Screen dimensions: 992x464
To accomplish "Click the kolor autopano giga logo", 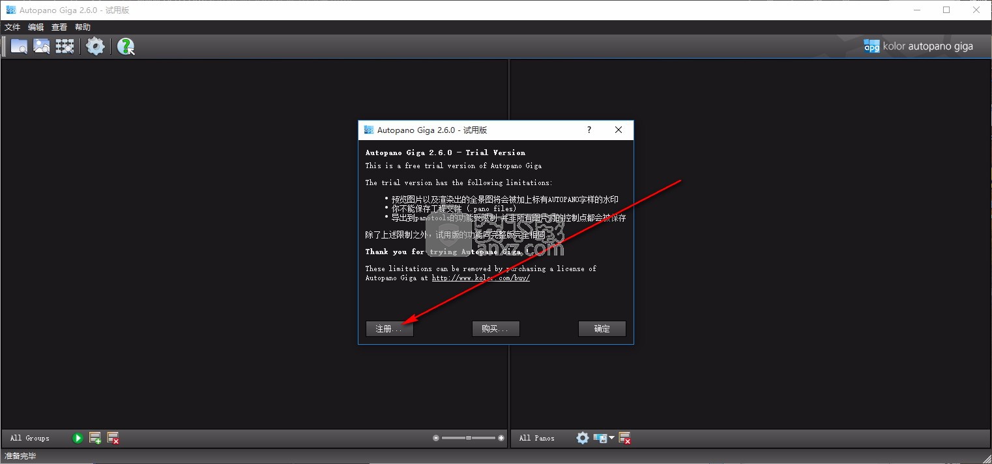I will [x=918, y=46].
